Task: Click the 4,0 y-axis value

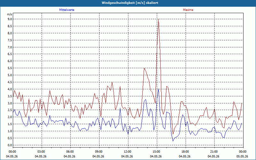Action: pyautogui.click(x=10, y=89)
